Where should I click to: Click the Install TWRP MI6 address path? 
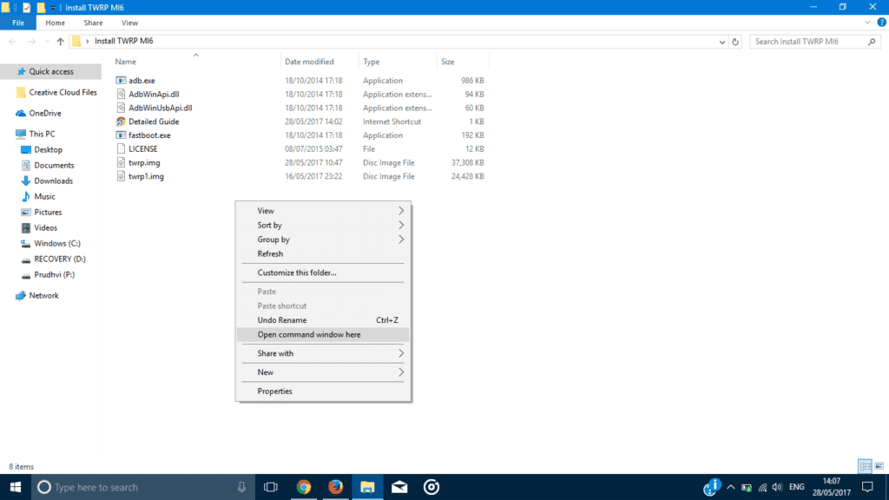[x=123, y=41]
